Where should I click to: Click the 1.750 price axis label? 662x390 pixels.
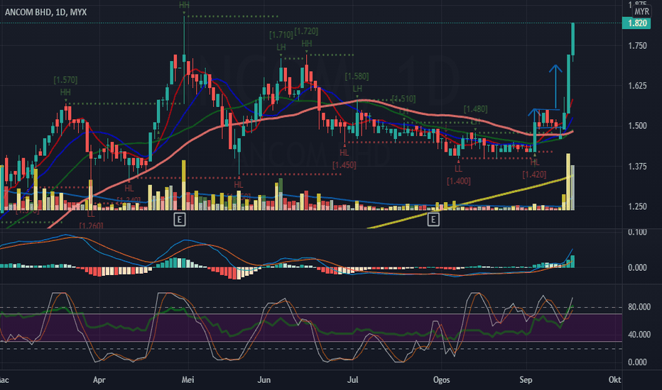click(637, 45)
